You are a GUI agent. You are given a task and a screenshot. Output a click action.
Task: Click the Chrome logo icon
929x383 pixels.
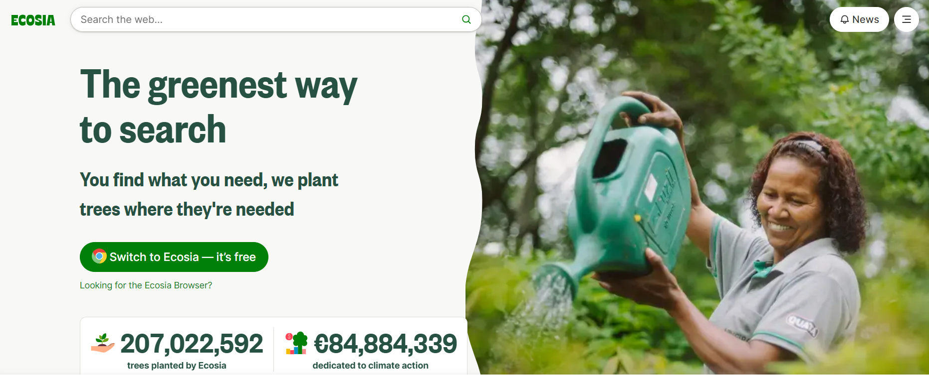[x=99, y=256]
